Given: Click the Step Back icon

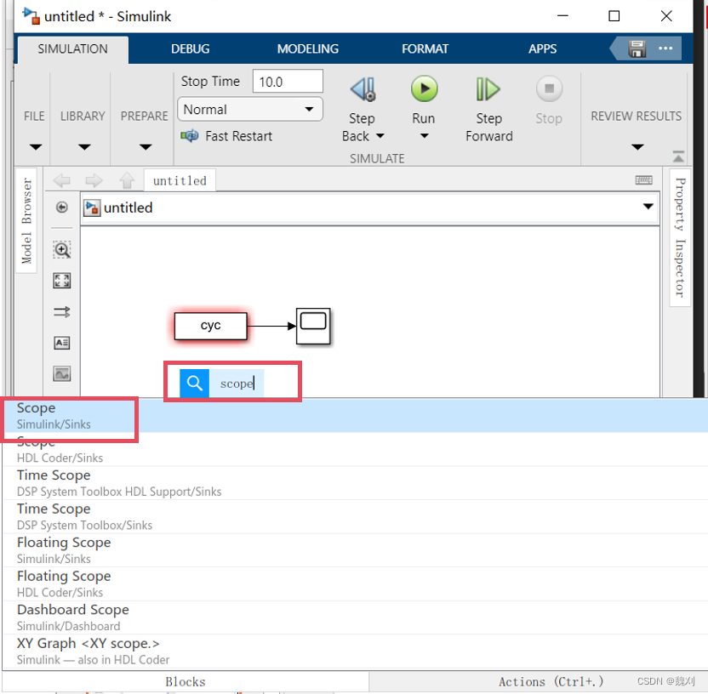Looking at the screenshot, I should point(363,89).
